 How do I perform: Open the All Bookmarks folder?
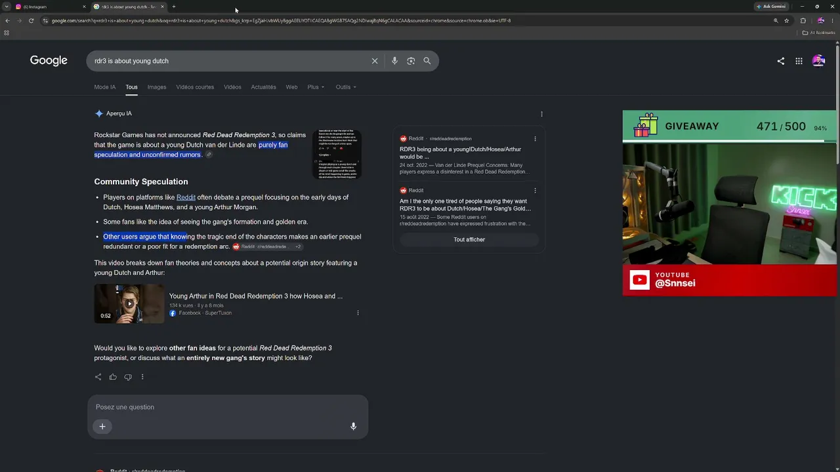819,33
